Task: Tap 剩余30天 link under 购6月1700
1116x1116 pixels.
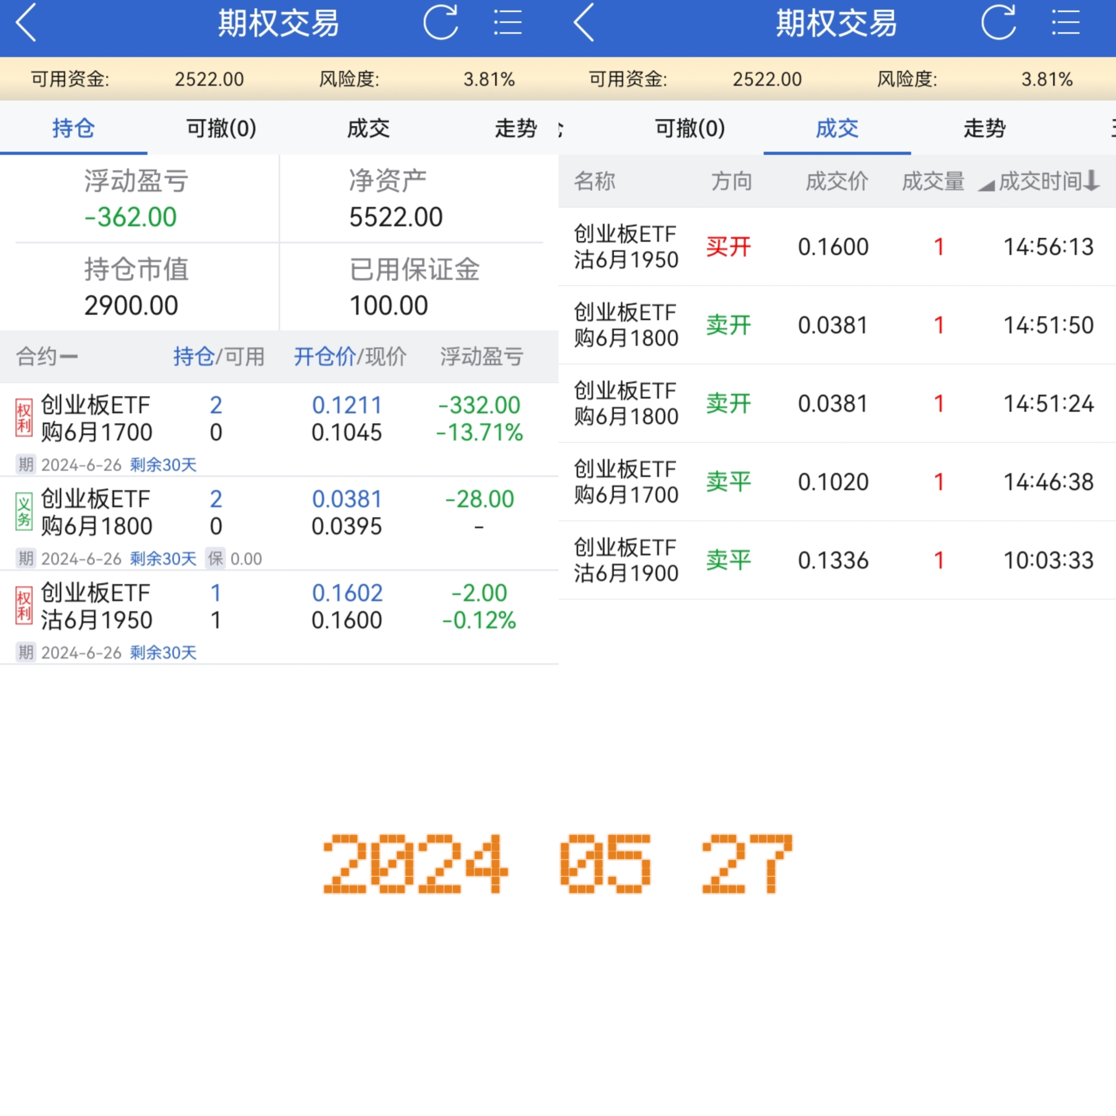Action: [163, 464]
